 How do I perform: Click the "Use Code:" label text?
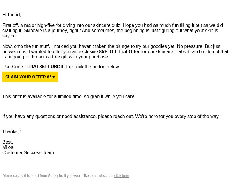pos(13,67)
